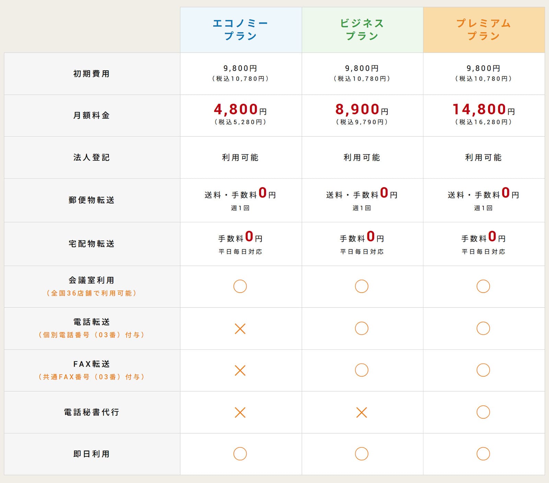The height and width of the screenshot is (483, 549).
Task: Click the circle icon for Business plan 電話転送
Action: [362, 328]
